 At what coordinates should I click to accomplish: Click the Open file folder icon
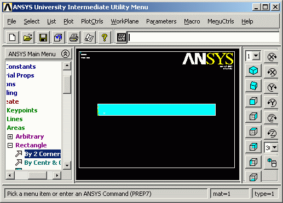pyautogui.click(x=27, y=38)
